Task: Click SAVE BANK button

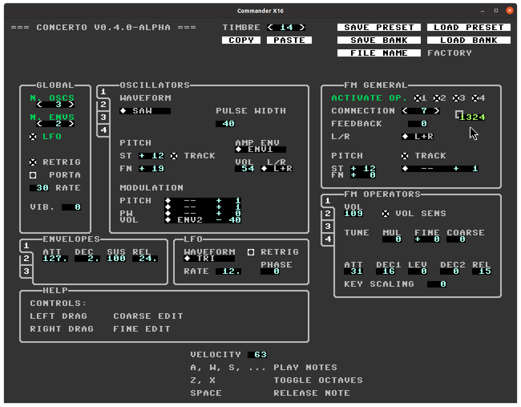Action: point(379,40)
